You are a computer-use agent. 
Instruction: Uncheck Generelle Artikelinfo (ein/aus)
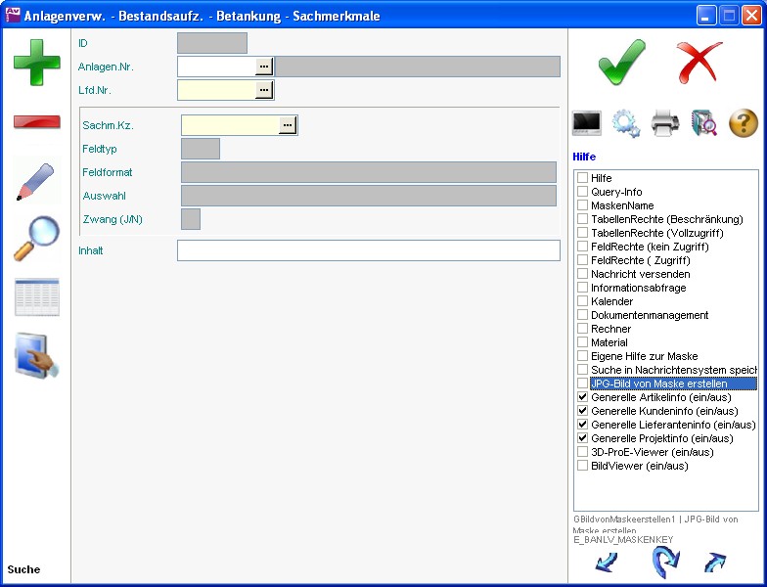[x=583, y=397]
